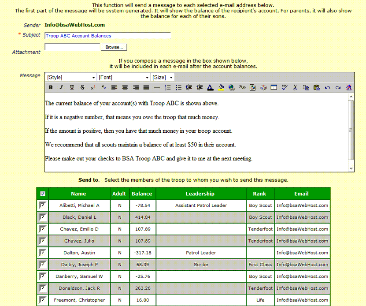The height and width of the screenshot is (306, 366).
Task: Remove formatting from selected text
Action: (348, 88)
